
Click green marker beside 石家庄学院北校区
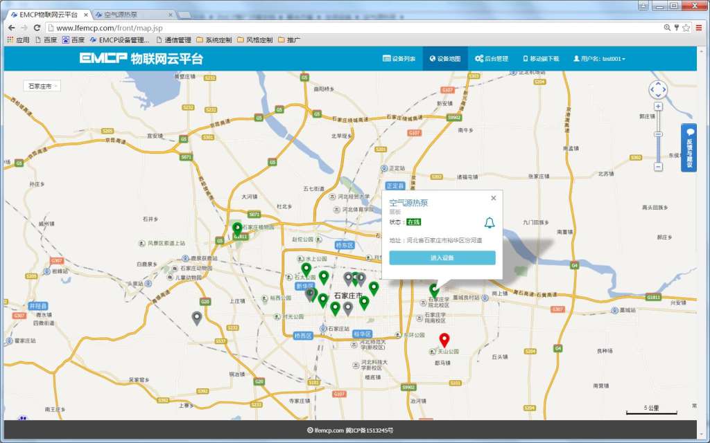(434, 290)
